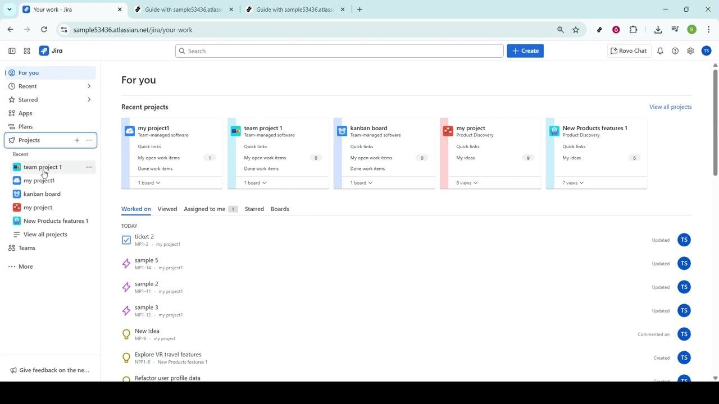Click the New Products features 1 card icon
Screen dimensions: 719x404
tap(554, 131)
